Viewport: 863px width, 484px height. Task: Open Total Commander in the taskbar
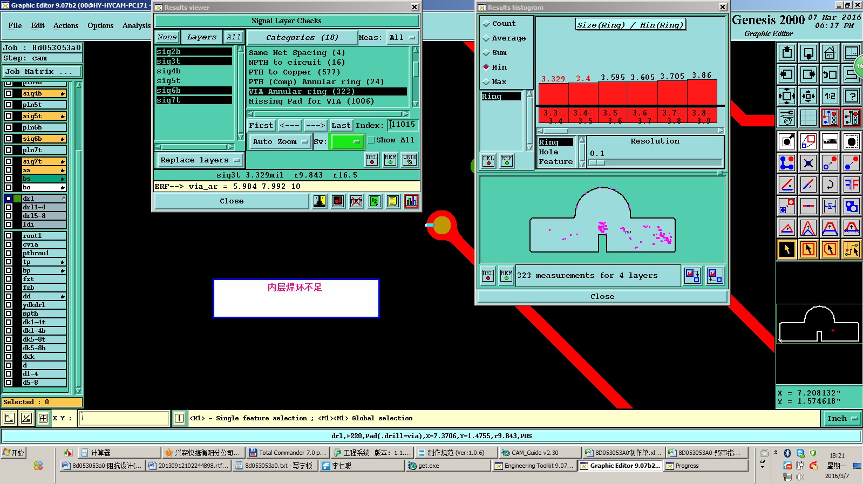[x=288, y=453]
